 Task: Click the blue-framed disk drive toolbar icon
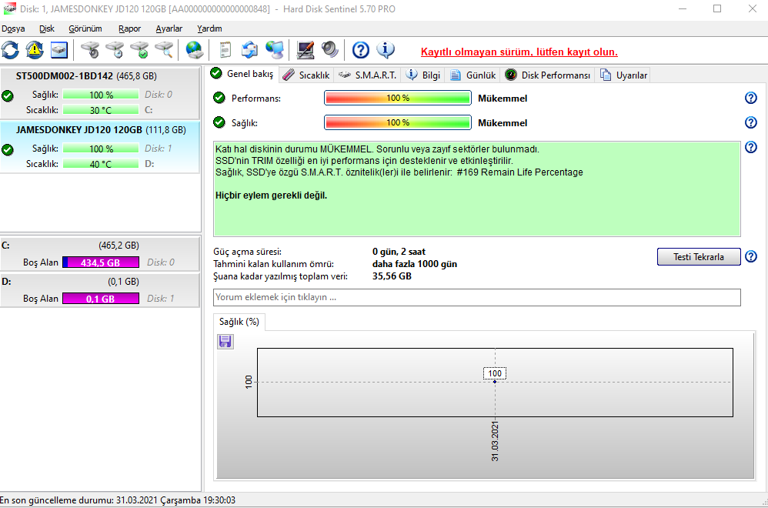[x=59, y=50]
